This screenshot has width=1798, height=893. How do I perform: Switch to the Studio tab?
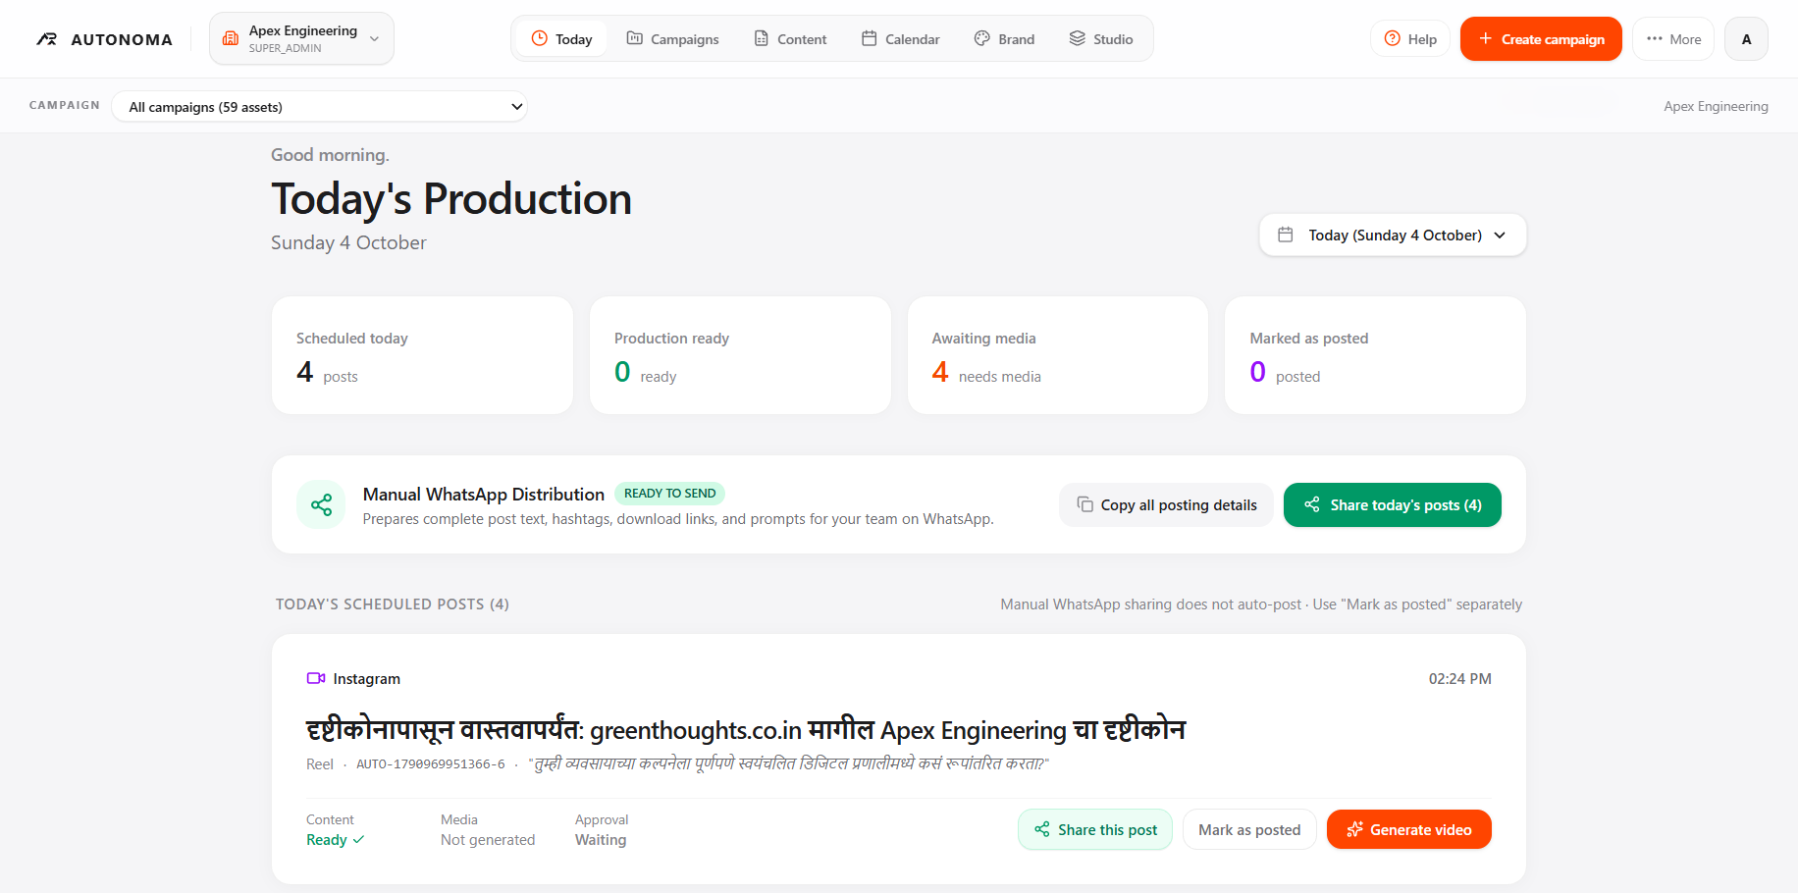(x=1101, y=39)
